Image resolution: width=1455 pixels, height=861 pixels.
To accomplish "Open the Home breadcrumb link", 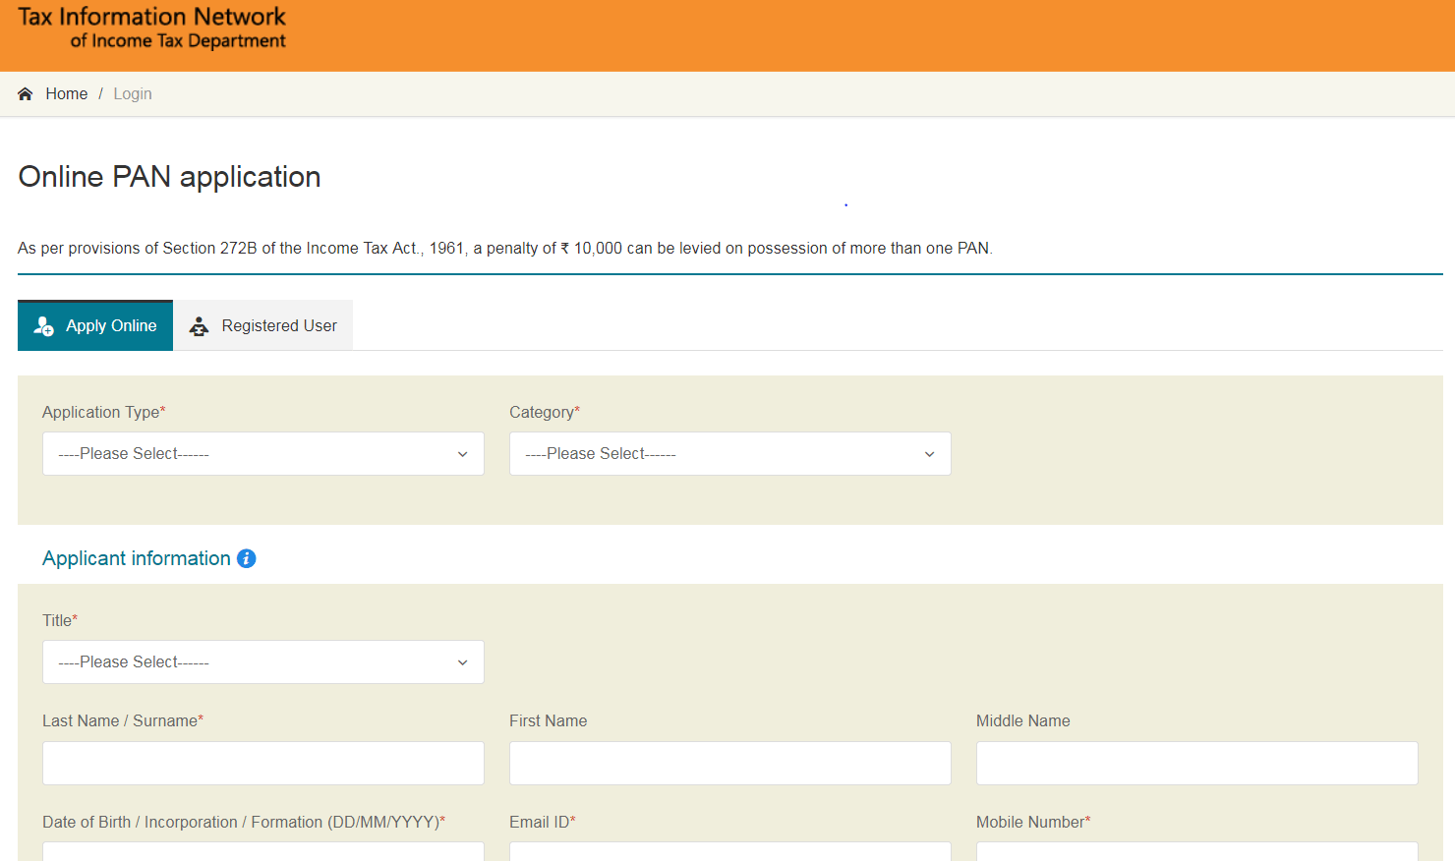I will point(67,94).
